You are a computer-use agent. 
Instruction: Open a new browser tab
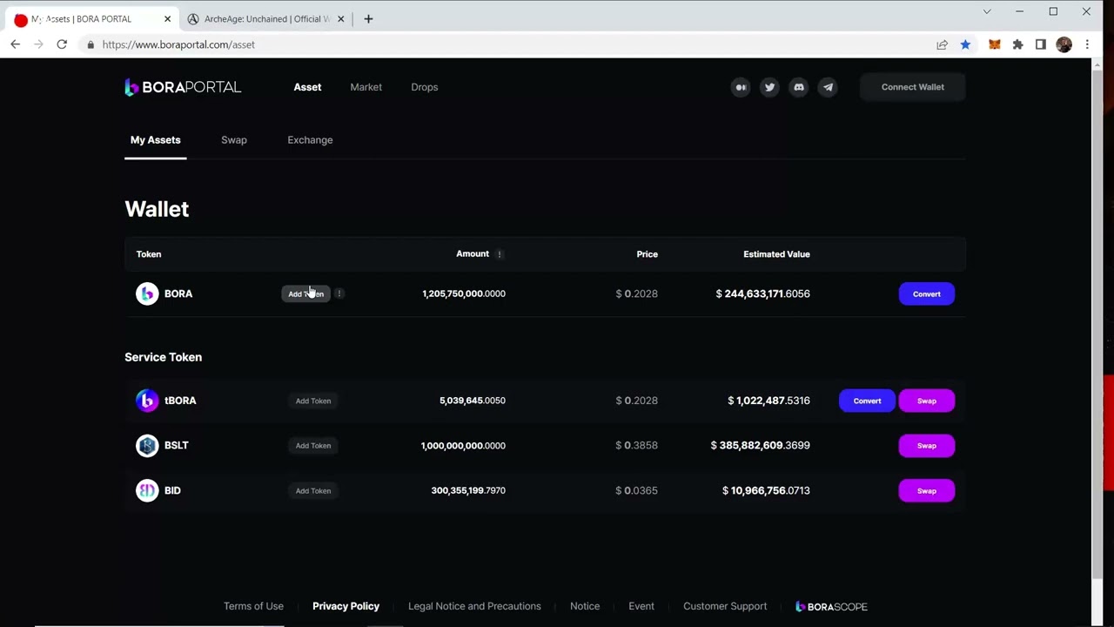tap(368, 18)
